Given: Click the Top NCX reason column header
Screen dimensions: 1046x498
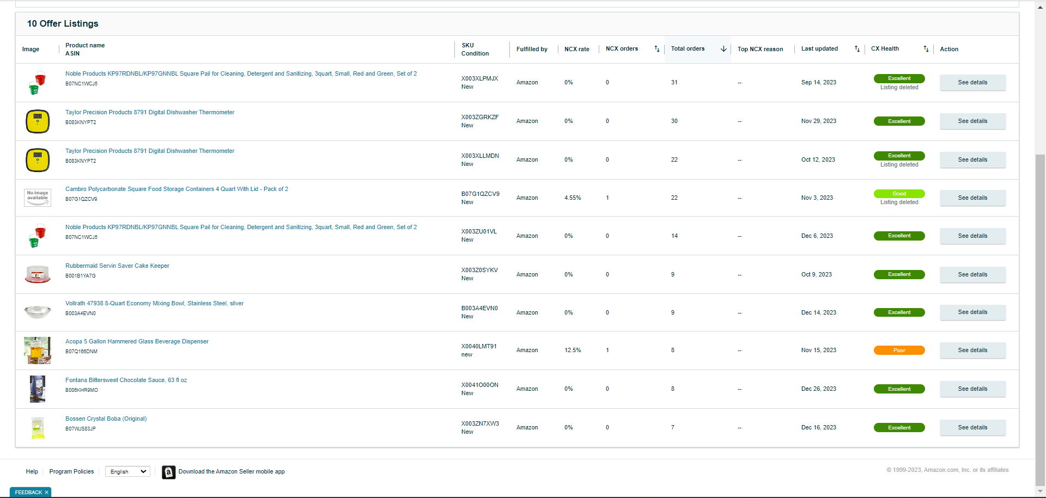Looking at the screenshot, I should pos(760,50).
